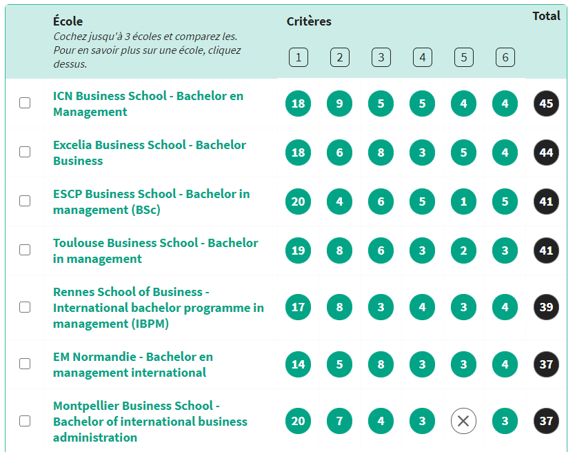575x452 pixels.
Task: Select the criterion 6 header
Action: pyautogui.click(x=505, y=57)
